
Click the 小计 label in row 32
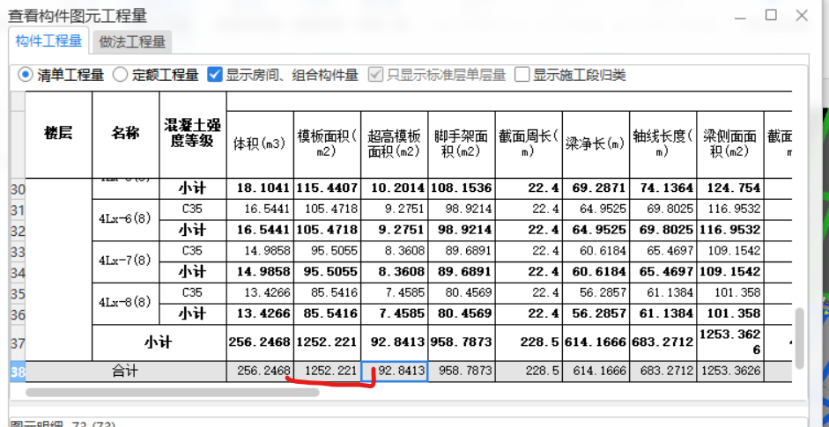(x=193, y=231)
